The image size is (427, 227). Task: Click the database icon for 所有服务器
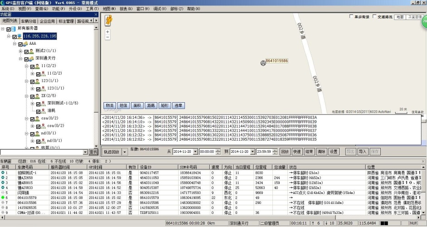point(13,28)
